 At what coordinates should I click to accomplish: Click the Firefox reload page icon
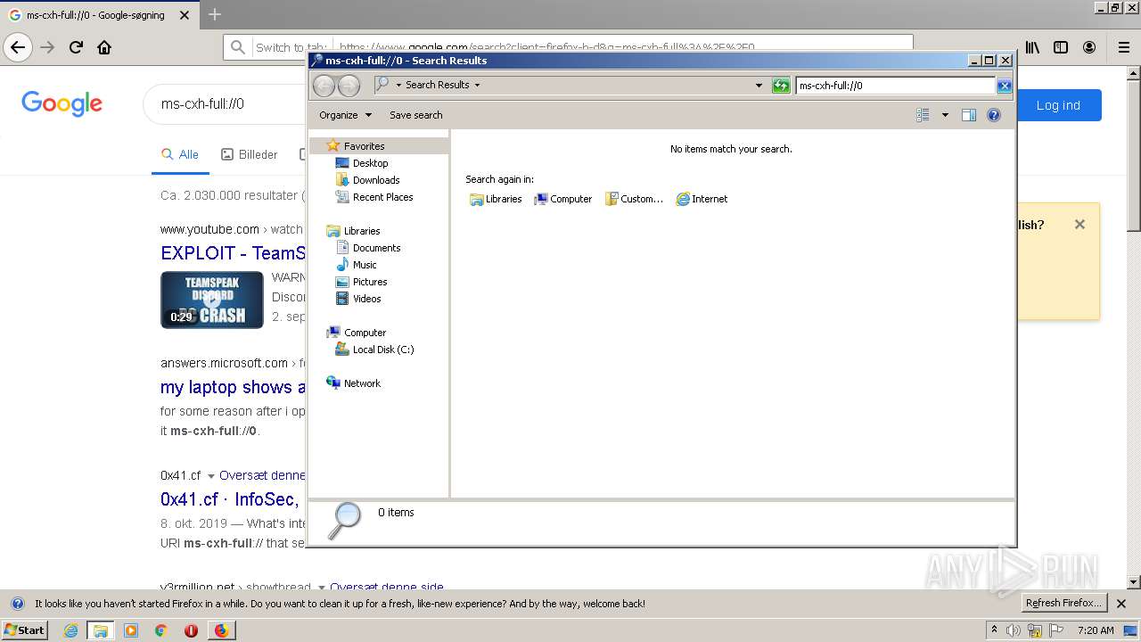pyautogui.click(x=77, y=47)
